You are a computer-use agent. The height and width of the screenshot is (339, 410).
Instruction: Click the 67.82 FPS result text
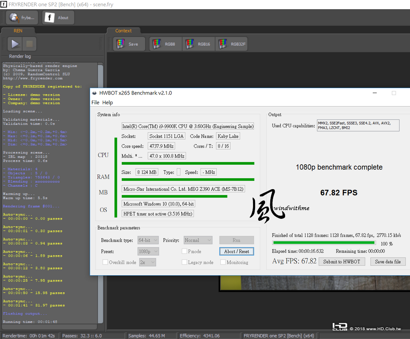point(339,193)
